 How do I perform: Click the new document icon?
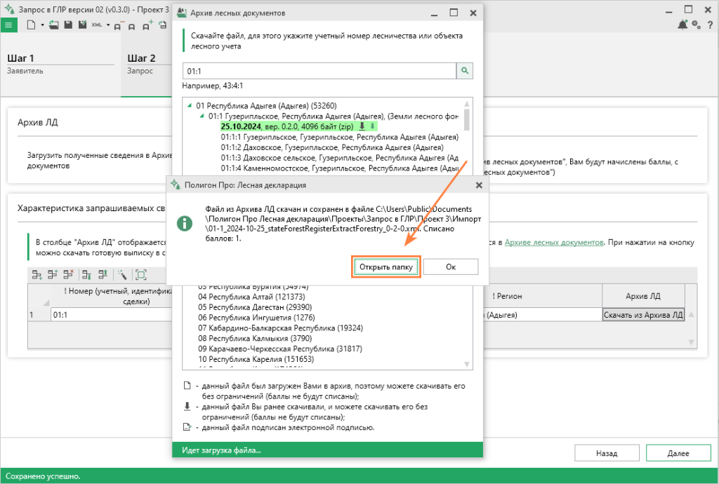coord(31,25)
